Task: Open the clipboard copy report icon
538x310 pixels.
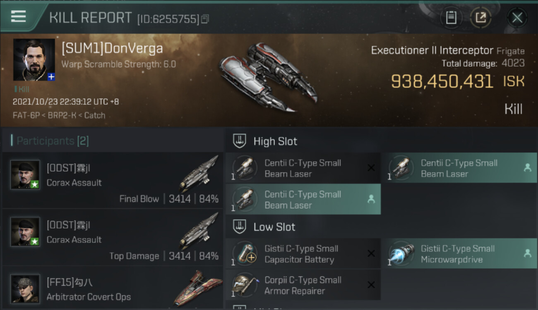Action: pos(451,18)
